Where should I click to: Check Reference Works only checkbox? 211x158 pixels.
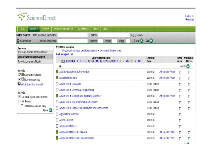point(22,106)
